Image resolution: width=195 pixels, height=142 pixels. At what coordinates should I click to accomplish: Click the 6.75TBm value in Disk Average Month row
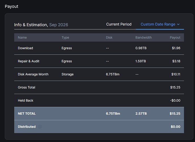[113, 74]
